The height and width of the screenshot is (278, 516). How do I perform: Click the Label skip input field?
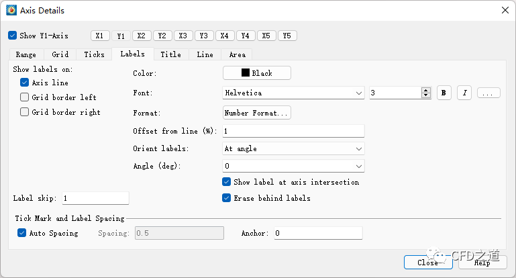point(95,198)
